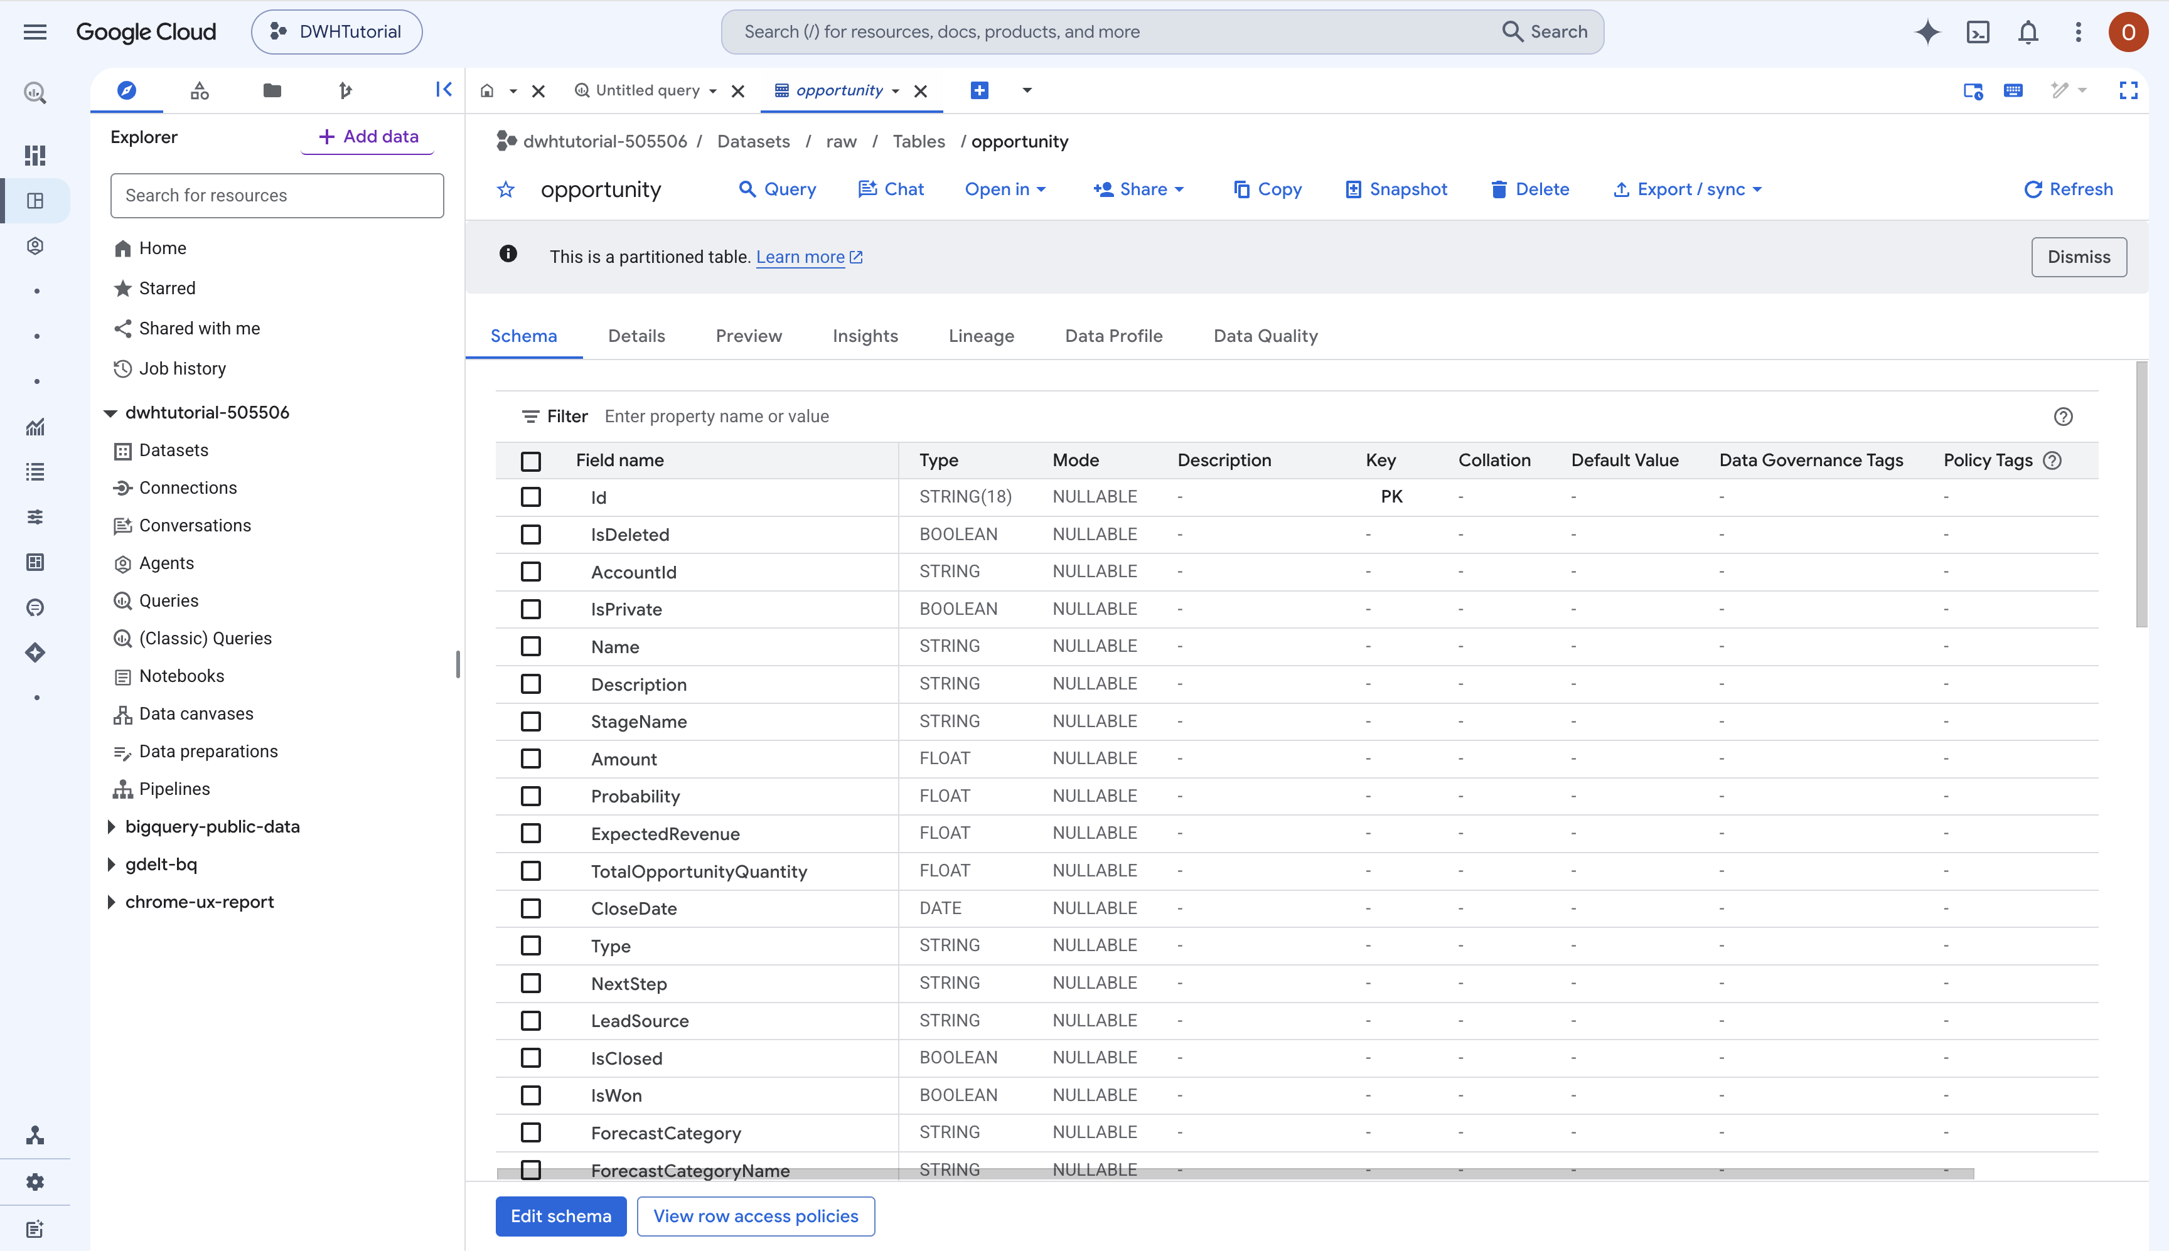The height and width of the screenshot is (1251, 2169).
Task: Expand the bigquery-public-data project
Action: [x=111, y=826]
